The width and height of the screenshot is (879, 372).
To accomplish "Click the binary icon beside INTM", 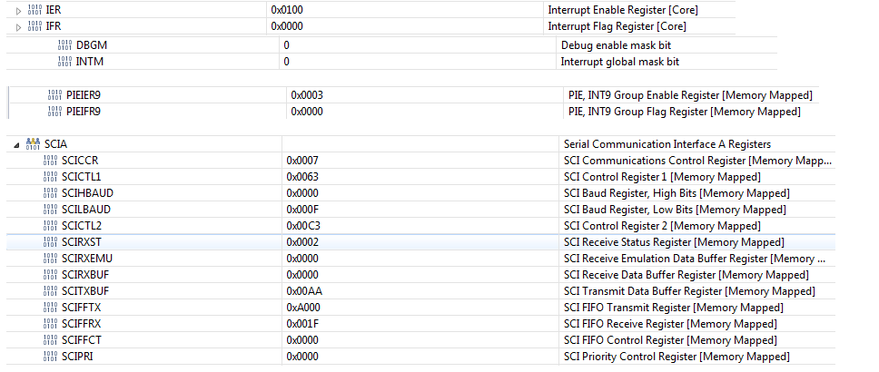I will coord(64,62).
